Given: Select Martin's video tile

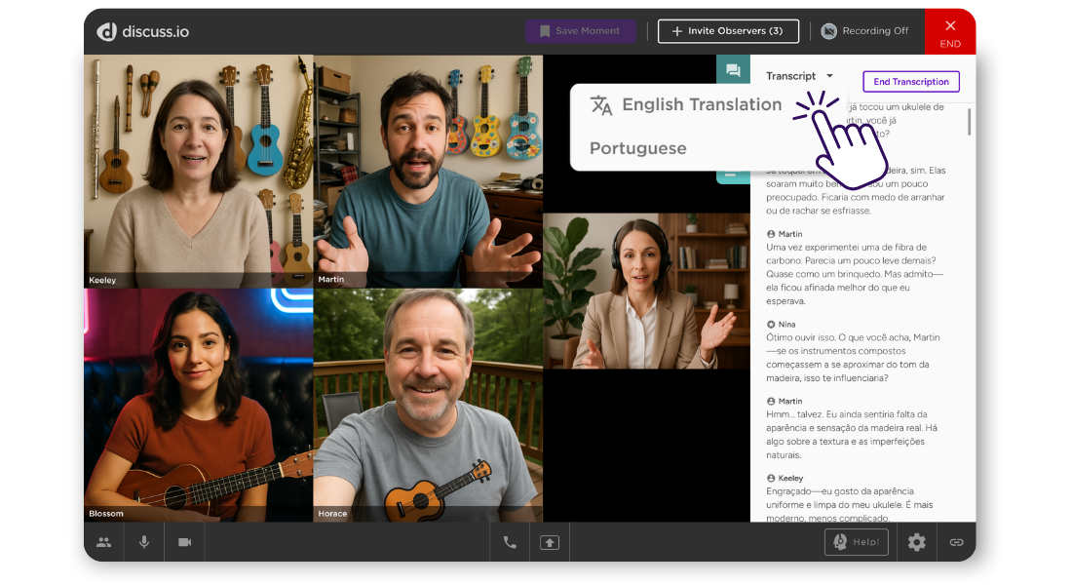Looking at the screenshot, I should point(428,171).
